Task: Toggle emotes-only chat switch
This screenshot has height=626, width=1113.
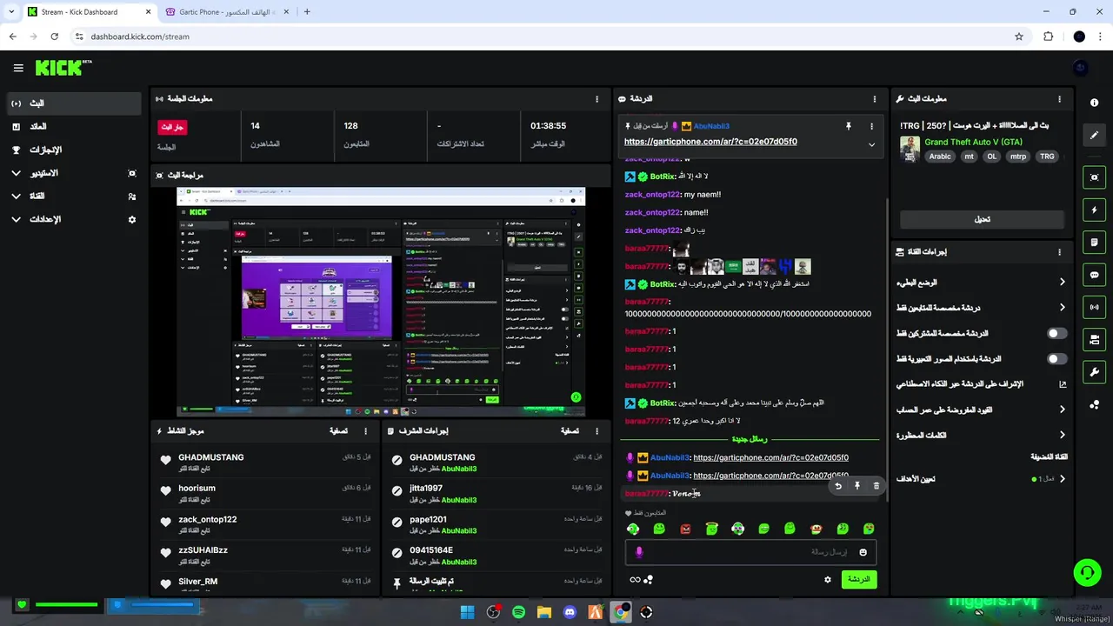Action: click(1056, 358)
